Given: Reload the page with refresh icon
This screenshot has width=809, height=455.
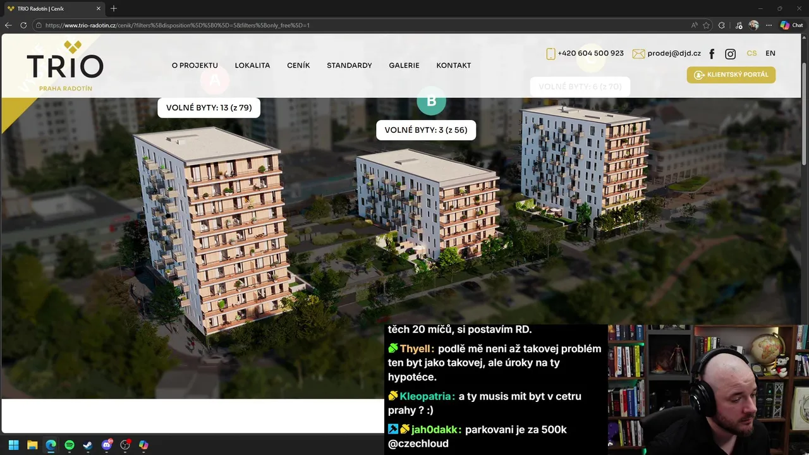Looking at the screenshot, I should 23,25.
